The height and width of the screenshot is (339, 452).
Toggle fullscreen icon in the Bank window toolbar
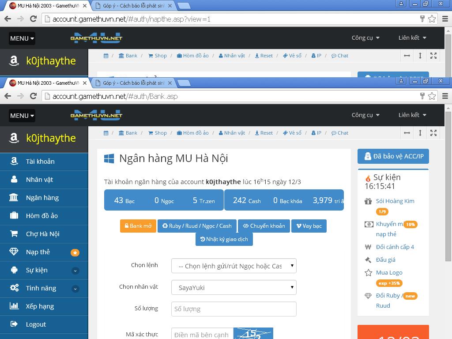(433, 133)
